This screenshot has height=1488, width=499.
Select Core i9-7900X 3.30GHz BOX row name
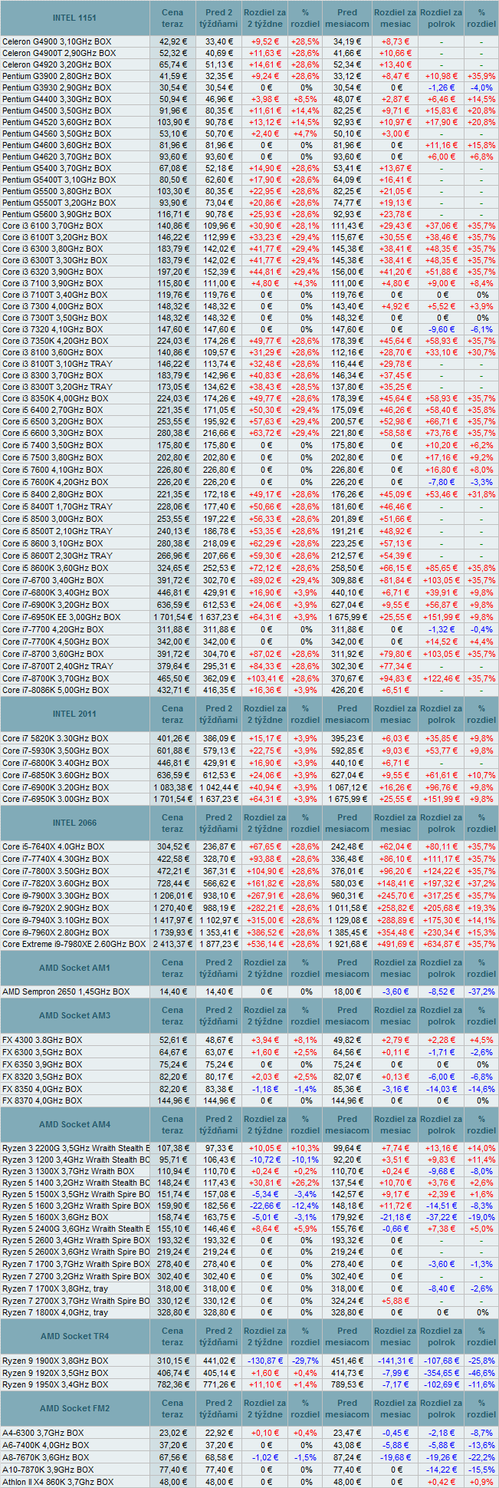55,896
